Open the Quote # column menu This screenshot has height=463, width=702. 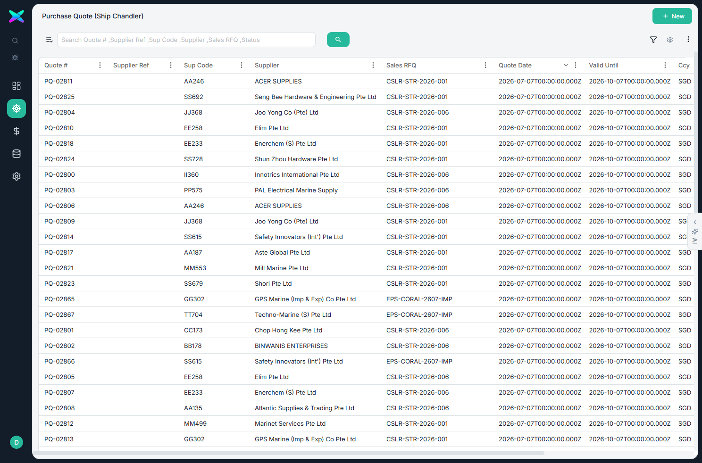pyautogui.click(x=100, y=65)
